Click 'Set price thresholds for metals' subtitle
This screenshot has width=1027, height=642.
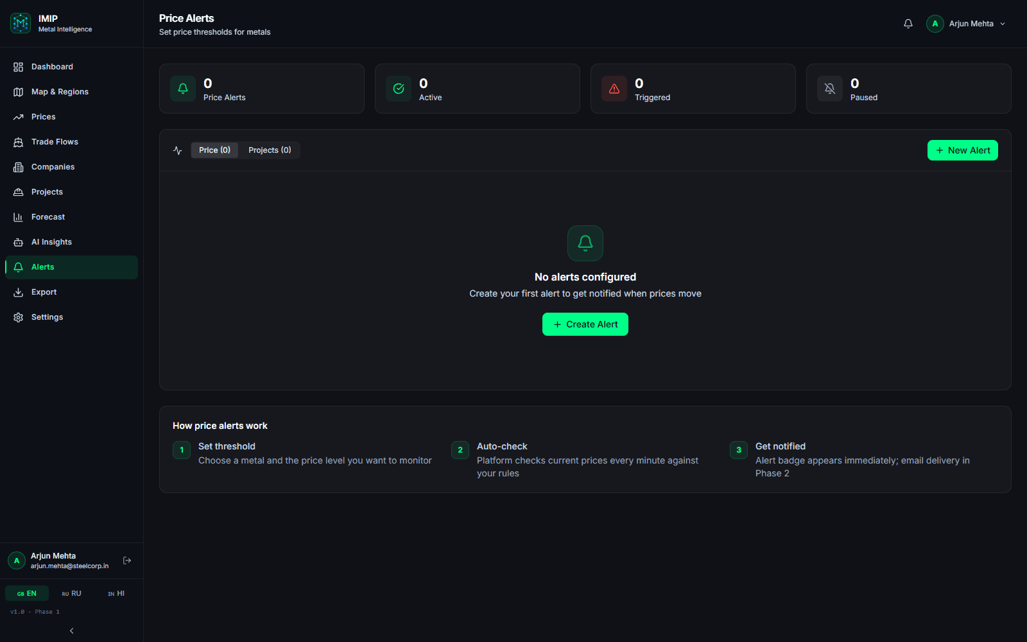(215, 32)
